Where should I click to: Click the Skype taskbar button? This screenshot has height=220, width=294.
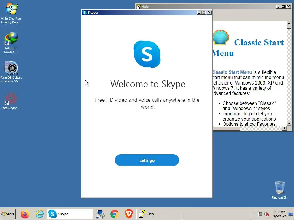69,214
